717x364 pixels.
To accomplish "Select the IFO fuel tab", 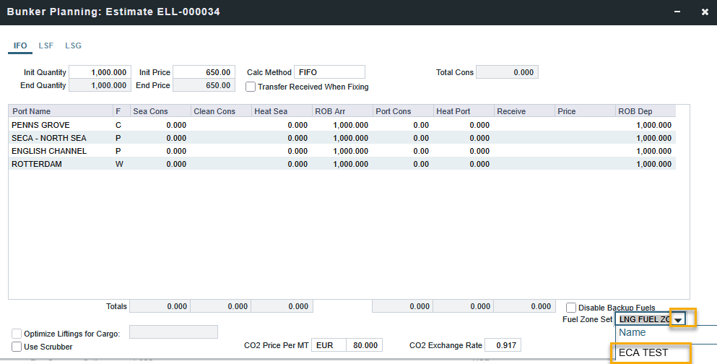I will point(20,45).
